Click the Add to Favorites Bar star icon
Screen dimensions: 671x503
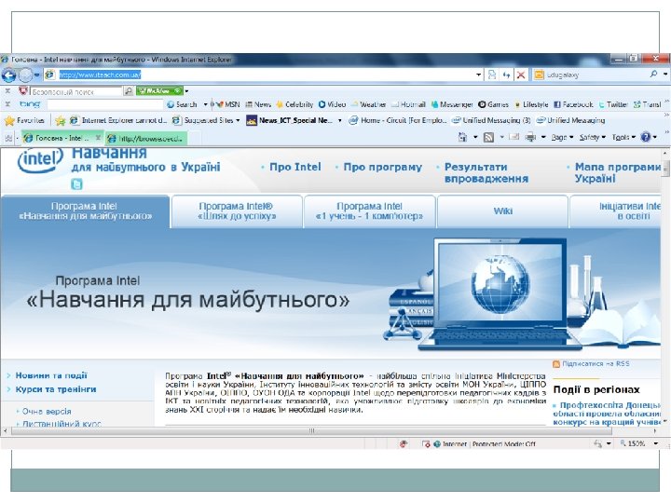(x=61, y=120)
